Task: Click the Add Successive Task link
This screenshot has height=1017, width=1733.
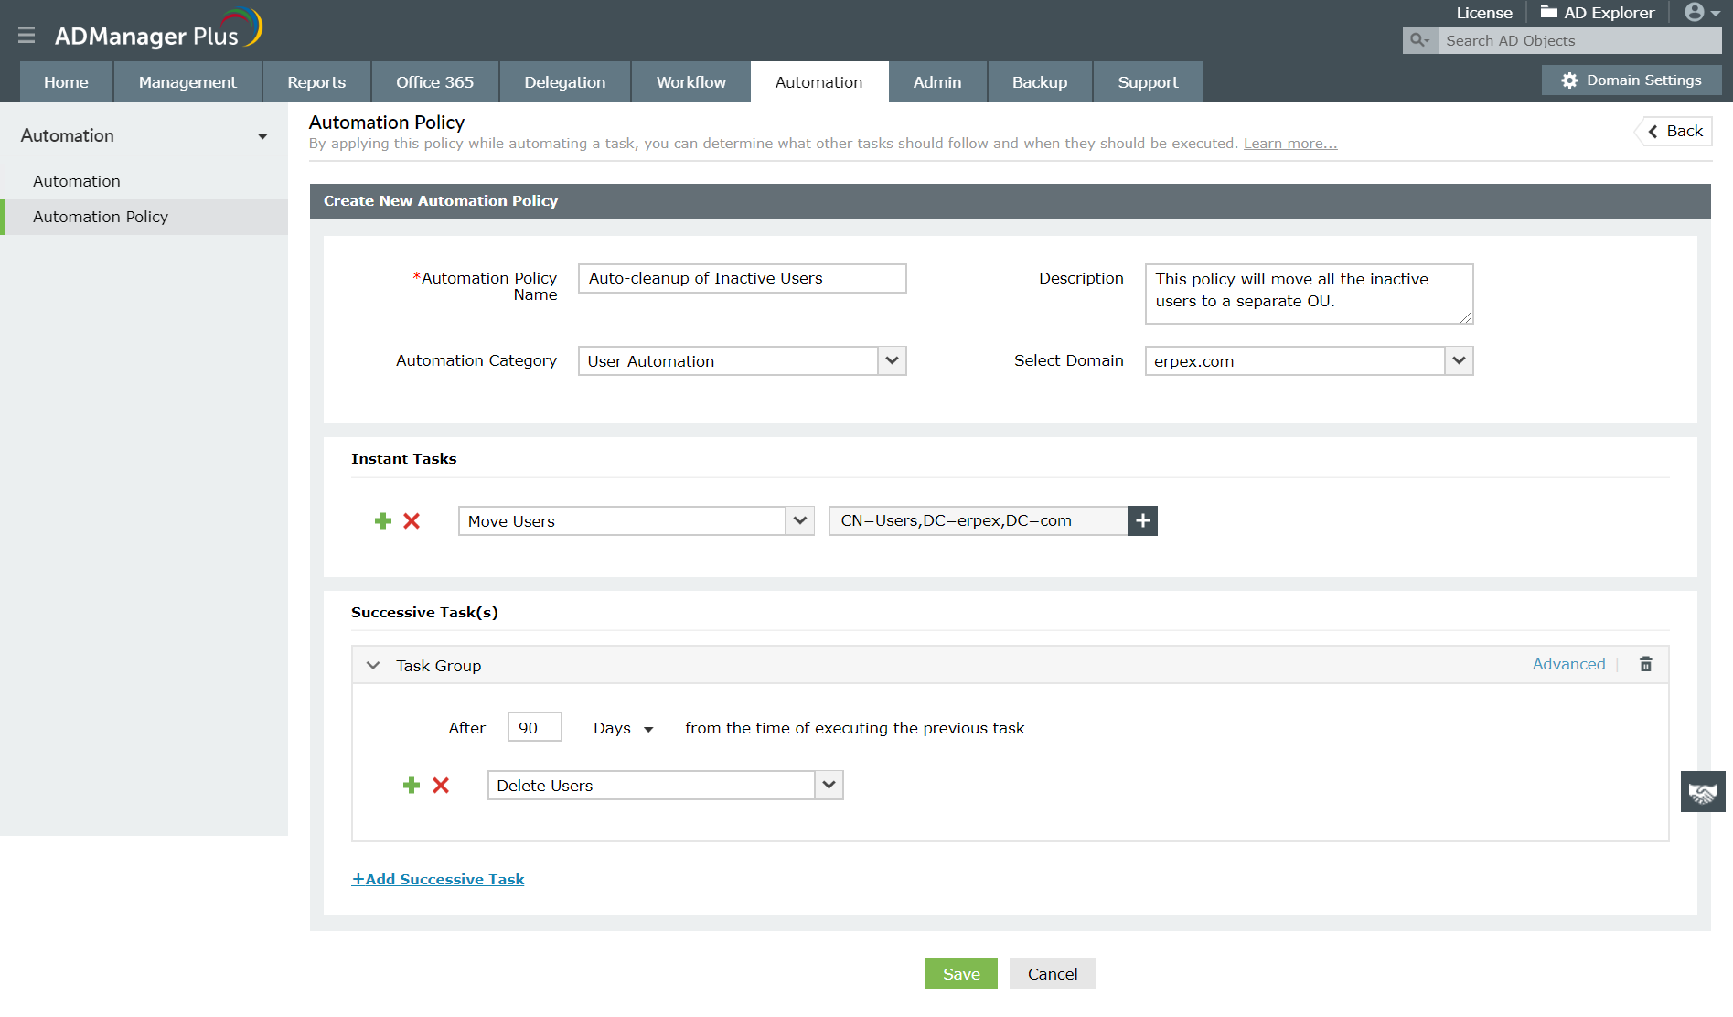Action: point(438,880)
